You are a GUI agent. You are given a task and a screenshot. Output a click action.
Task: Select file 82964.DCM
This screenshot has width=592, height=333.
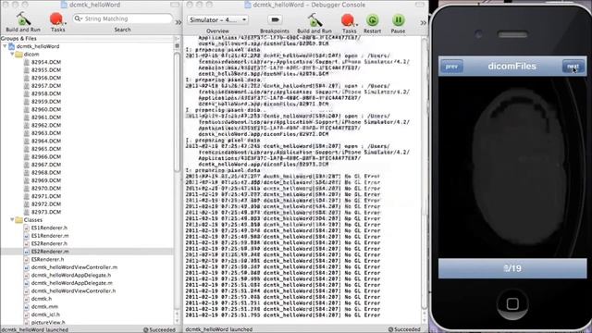(46, 141)
